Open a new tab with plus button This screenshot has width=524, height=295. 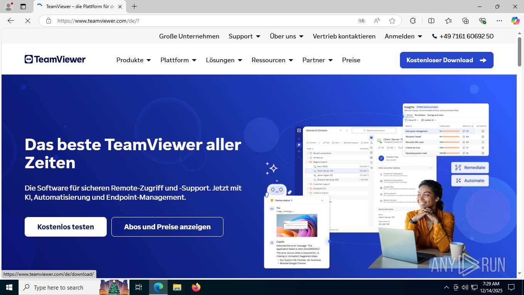point(134,7)
